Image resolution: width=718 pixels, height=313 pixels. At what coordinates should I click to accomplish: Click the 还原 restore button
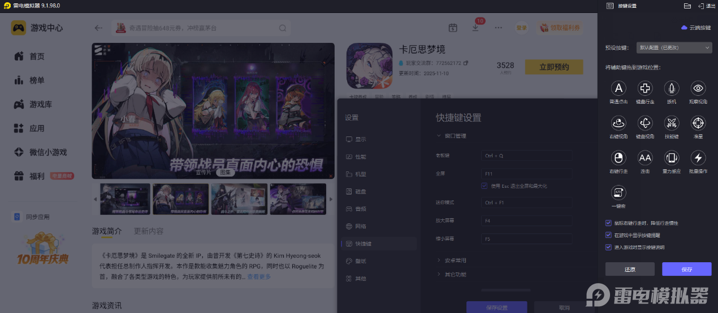point(630,270)
